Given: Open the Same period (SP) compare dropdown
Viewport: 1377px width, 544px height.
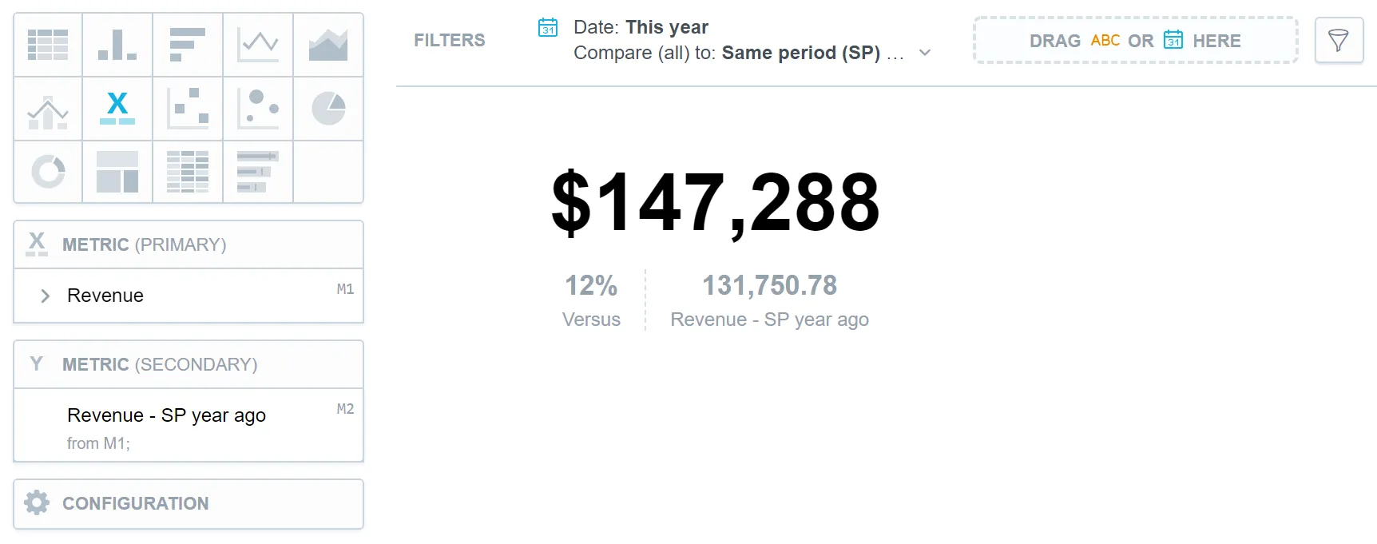Looking at the screenshot, I should [925, 53].
